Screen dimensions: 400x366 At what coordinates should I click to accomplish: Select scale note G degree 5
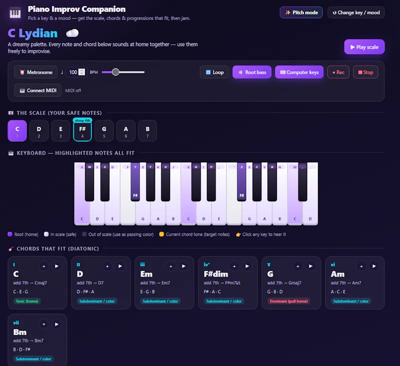pyautogui.click(x=104, y=131)
